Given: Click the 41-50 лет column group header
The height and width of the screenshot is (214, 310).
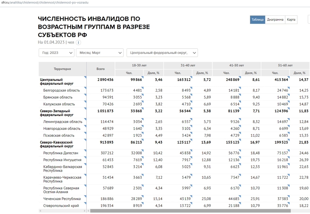Looking at the screenshot, I should coord(237,66).
